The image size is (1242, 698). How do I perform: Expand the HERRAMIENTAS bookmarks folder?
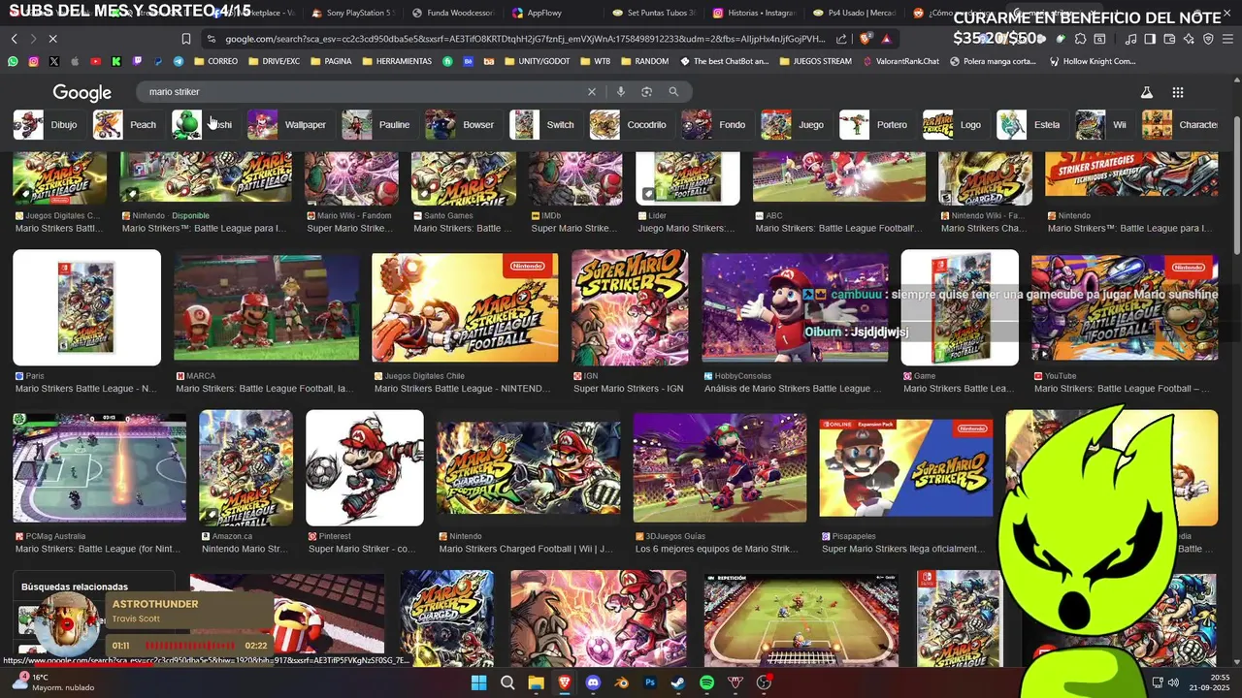[x=397, y=61]
